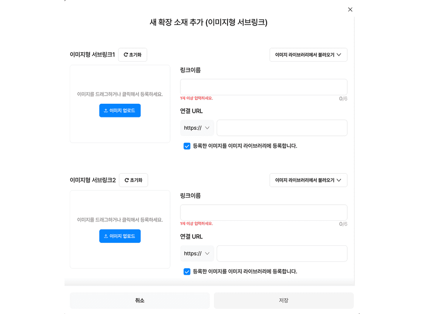Close the 새 확장 소재 추가 dialog

click(x=350, y=9)
